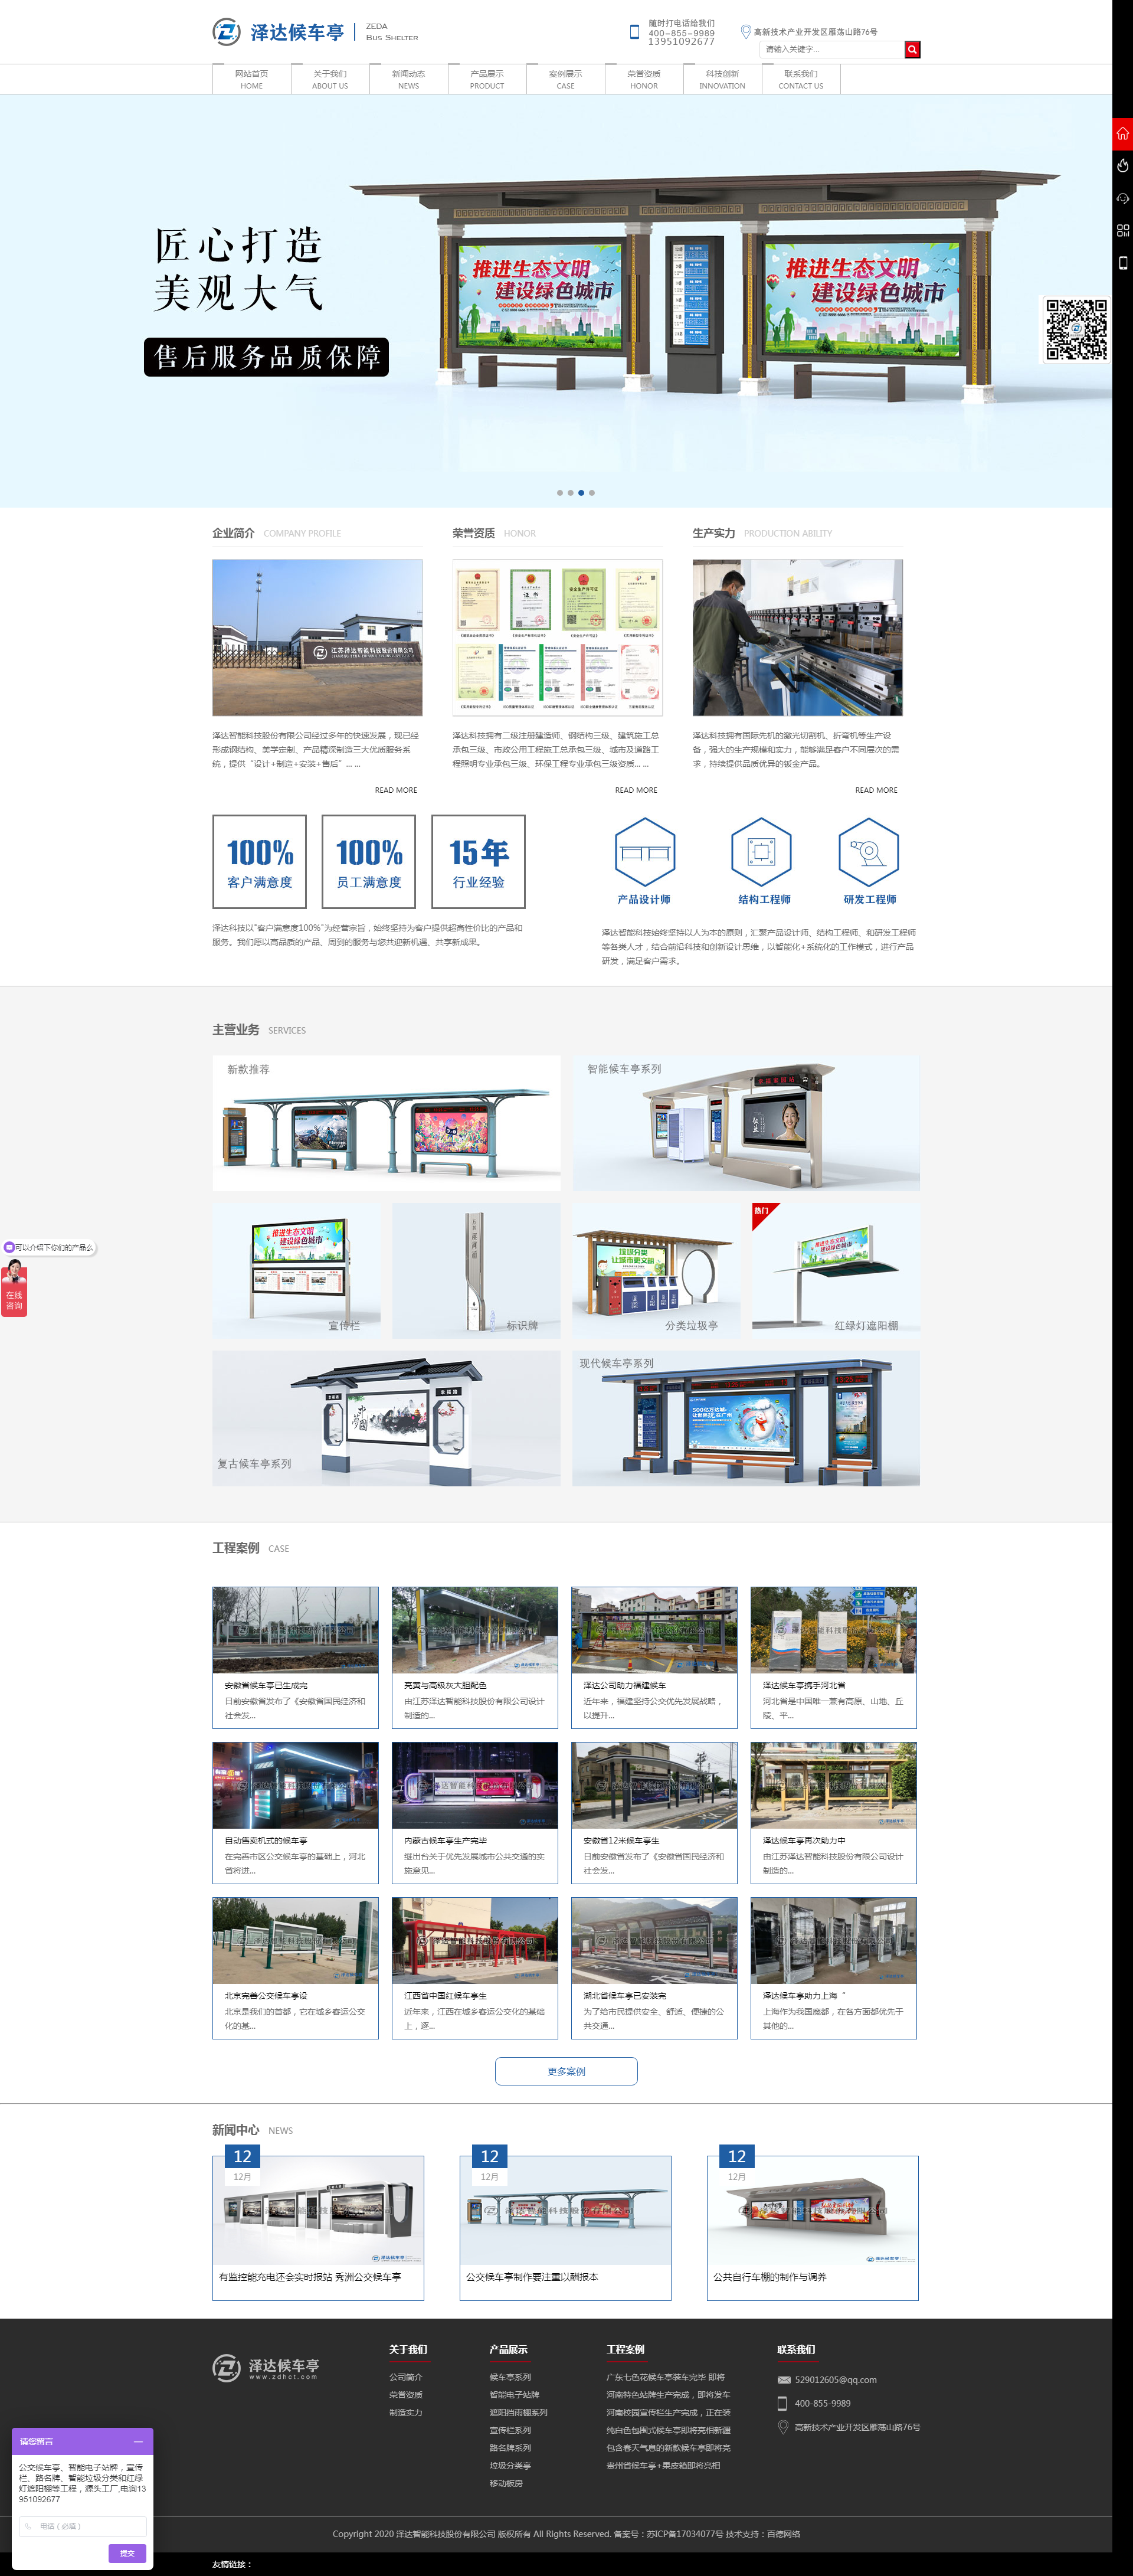Click the blue phone icon beside hotline numbers
The width and height of the screenshot is (1133, 2576).
[x=634, y=32]
